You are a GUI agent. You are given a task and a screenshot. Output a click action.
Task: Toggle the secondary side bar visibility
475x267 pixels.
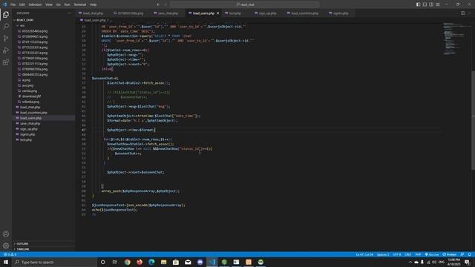431,4
